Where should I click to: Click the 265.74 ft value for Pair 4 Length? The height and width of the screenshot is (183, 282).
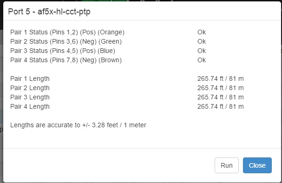(x=221, y=107)
